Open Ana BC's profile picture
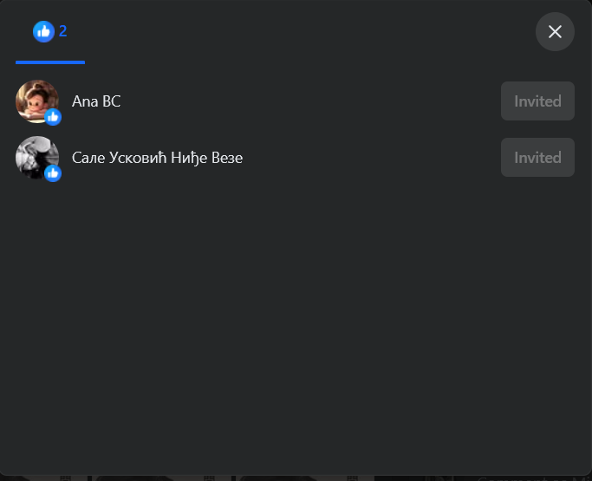The image size is (592, 481). pyautogui.click(x=37, y=101)
